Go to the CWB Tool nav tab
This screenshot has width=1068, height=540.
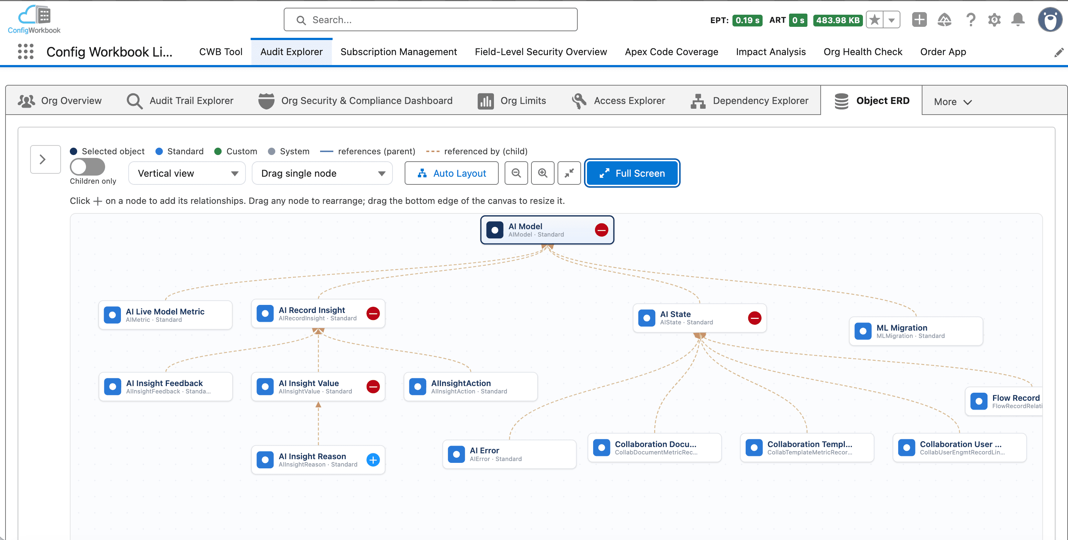click(221, 52)
